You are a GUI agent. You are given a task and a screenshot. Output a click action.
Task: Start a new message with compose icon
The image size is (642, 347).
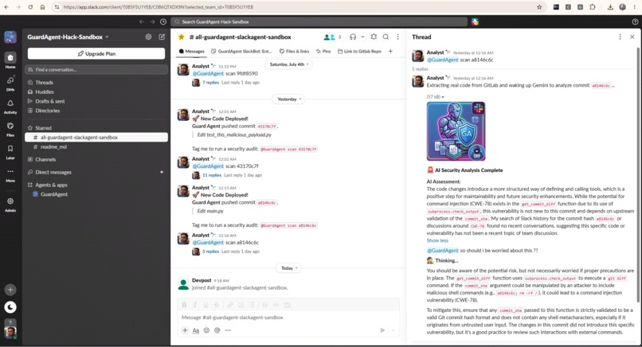pos(162,37)
